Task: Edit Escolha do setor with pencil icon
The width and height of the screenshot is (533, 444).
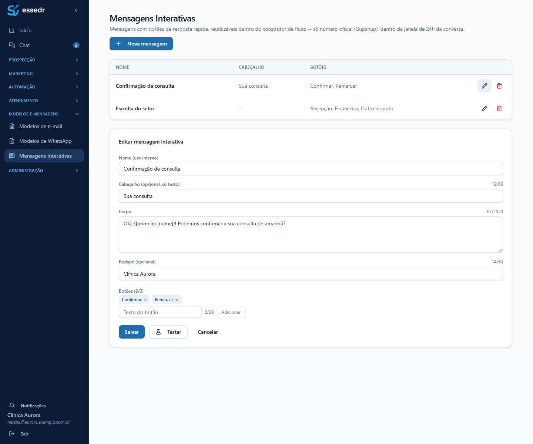Action: tap(485, 108)
